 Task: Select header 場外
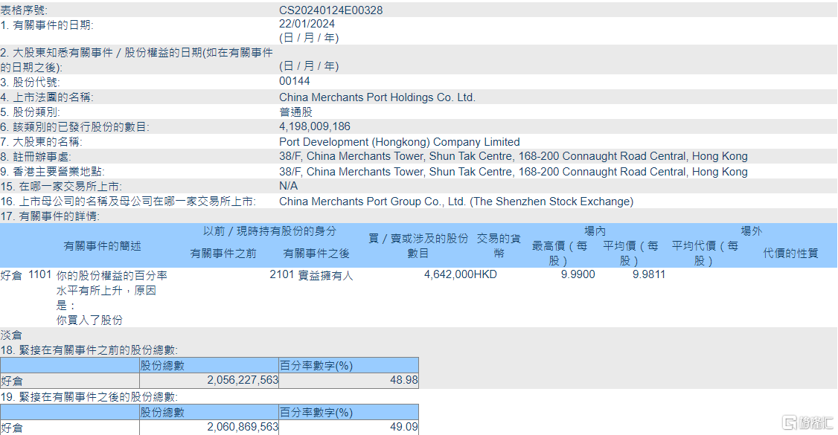coord(752,231)
